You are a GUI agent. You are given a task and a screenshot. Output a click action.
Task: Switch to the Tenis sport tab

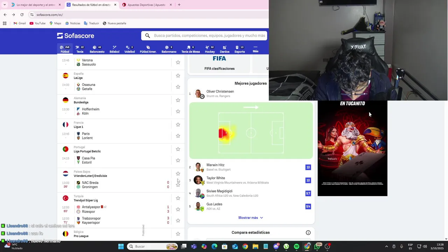[x=80, y=49]
